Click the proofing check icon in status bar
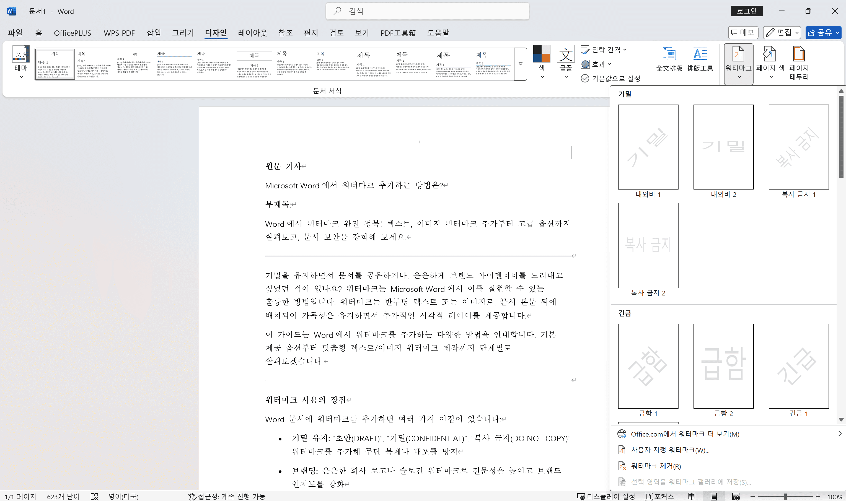Screen dimensions: 846x501 pos(95,496)
